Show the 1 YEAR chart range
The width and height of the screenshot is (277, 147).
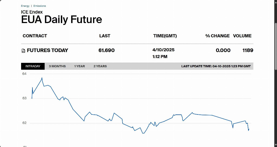coord(80,66)
